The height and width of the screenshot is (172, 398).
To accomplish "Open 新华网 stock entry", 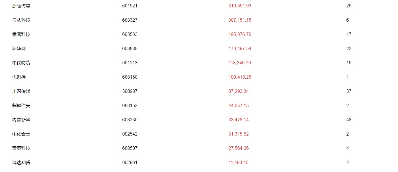I will 19,49.
